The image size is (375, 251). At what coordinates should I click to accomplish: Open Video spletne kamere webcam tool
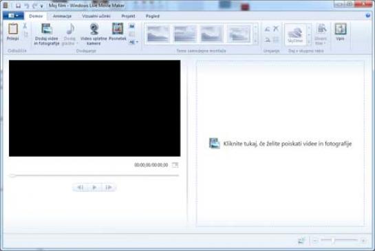[x=94, y=29]
